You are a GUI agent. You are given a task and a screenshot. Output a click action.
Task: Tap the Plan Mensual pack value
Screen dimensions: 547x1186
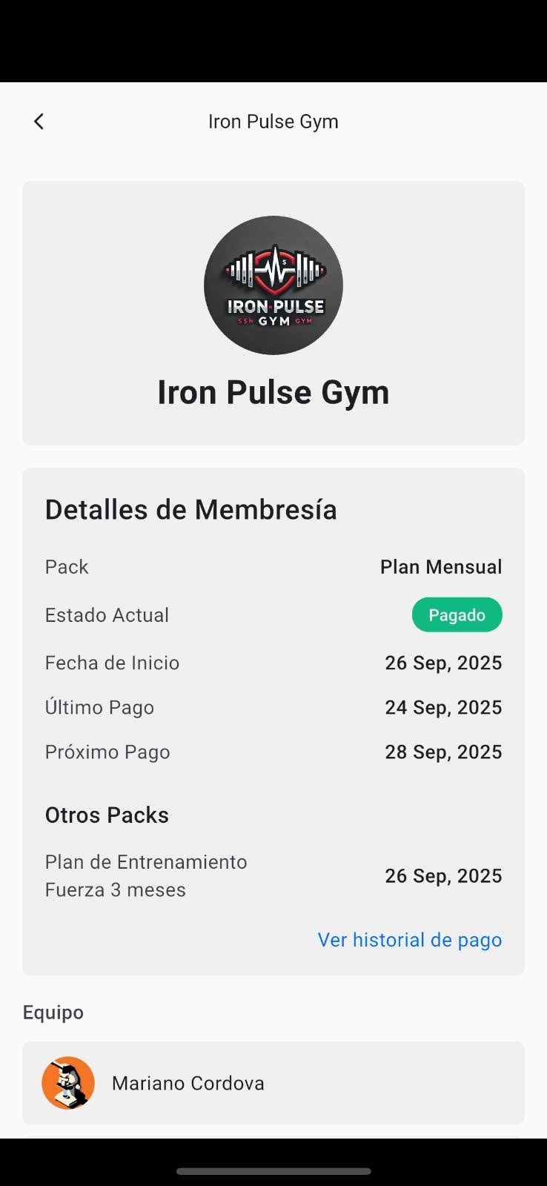pos(441,567)
